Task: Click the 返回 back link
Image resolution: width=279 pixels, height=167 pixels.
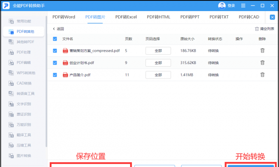Action: (58, 29)
